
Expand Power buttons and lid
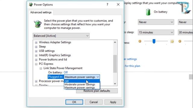36,60
